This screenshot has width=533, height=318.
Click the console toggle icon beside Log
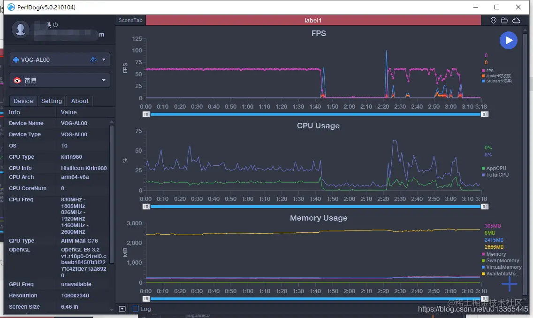pos(122,309)
